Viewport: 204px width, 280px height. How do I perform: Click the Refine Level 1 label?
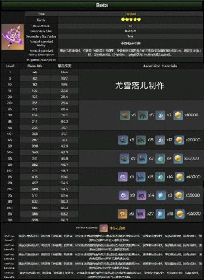(10, 238)
